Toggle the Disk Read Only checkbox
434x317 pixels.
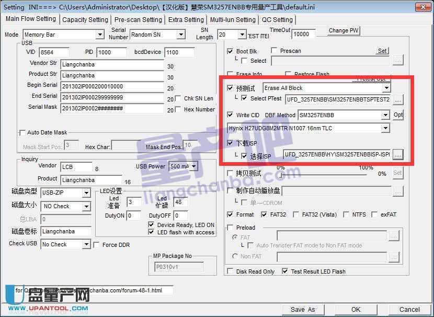(x=230, y=271)
